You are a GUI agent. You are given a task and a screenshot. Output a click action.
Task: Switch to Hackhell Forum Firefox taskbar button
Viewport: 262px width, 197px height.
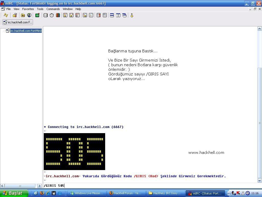(x=126, y=193)
